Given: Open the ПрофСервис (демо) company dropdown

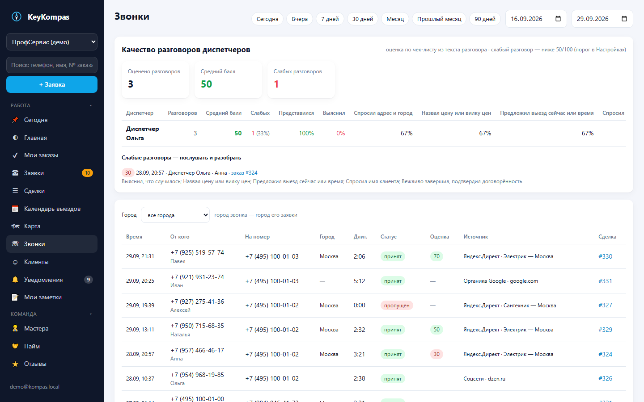Looking at the screenshot, I should click(x=52, y=42).
